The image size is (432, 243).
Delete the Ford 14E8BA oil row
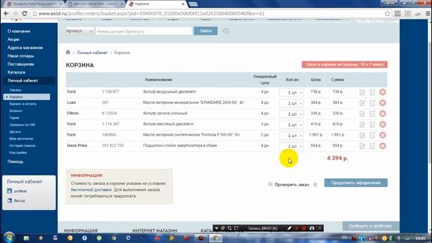tap(383, 135)
